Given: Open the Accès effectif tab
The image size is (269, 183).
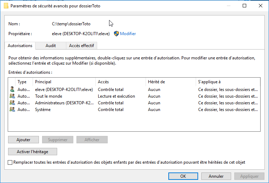Looking at the screenshot, I should [x=81, y=46].
